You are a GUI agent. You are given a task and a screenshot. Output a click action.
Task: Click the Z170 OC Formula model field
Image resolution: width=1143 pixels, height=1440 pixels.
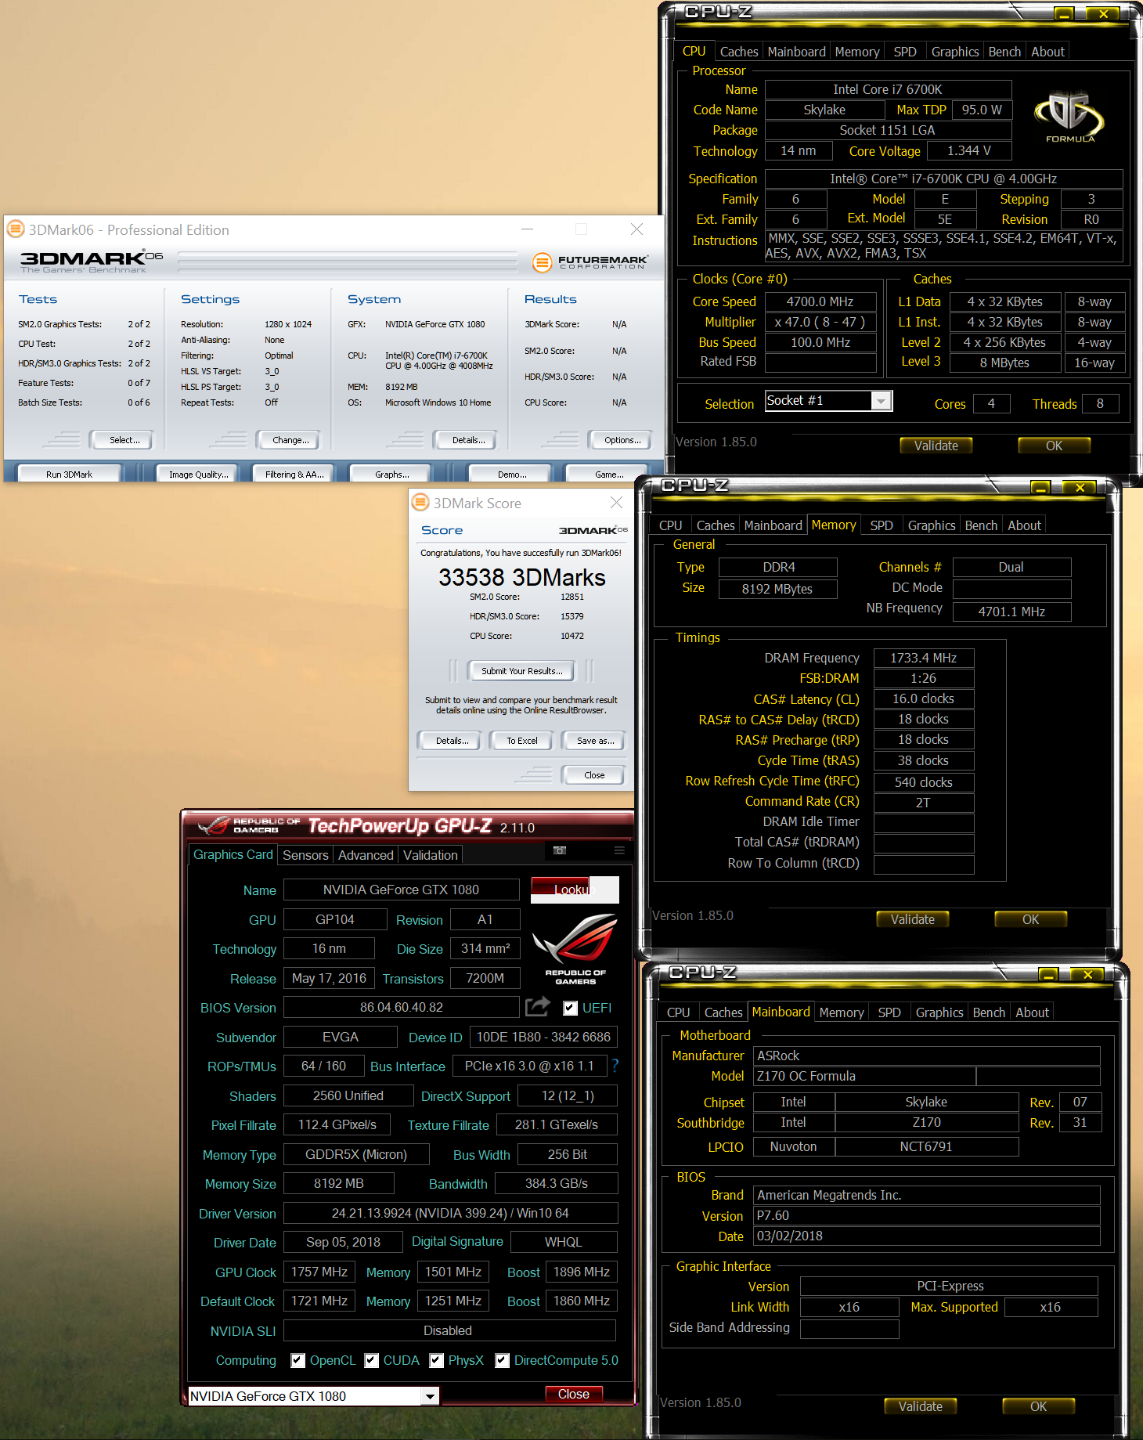click(x=864, y=1076)
